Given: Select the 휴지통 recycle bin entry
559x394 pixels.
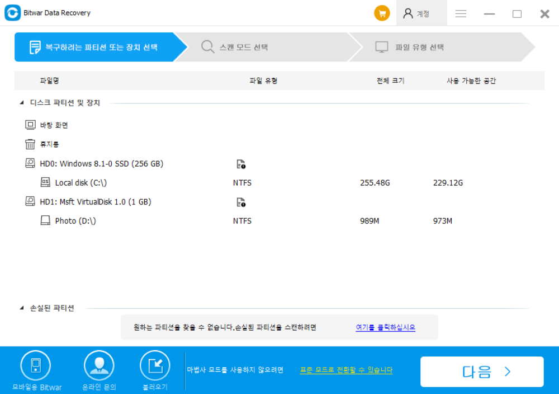Looking at the screenshot, I should pyautogui.click(x=49, y=144).
